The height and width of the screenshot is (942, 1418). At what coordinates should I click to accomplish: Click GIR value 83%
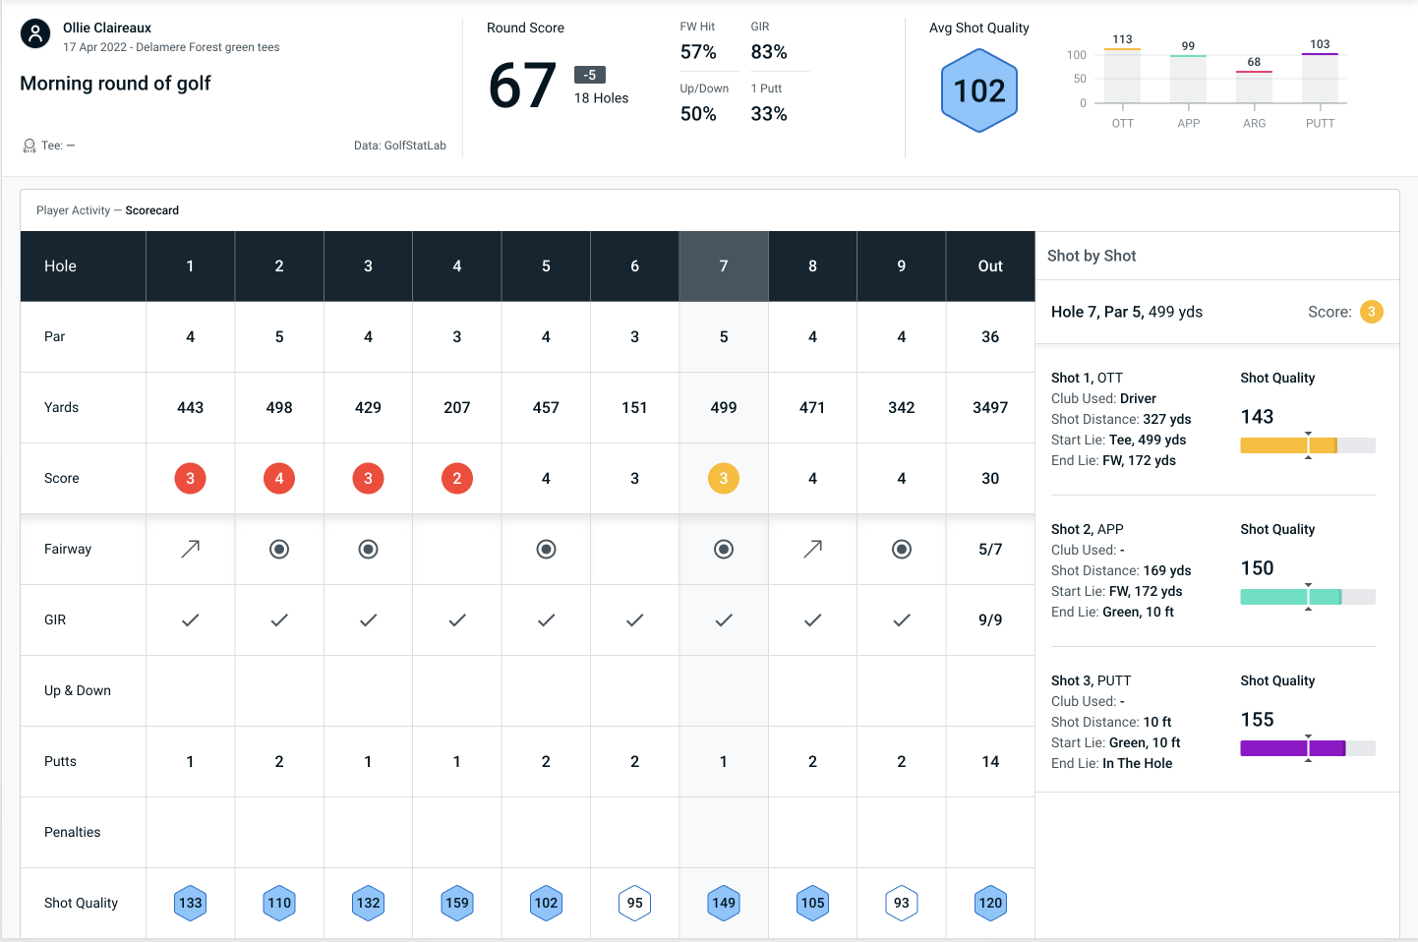pos(769,52)
